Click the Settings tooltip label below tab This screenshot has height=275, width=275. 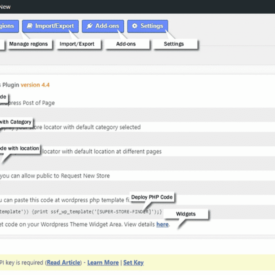pos(174,44)
